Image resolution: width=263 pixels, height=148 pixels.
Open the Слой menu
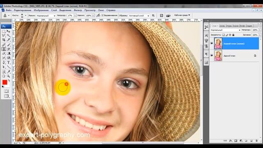(54, 10)
